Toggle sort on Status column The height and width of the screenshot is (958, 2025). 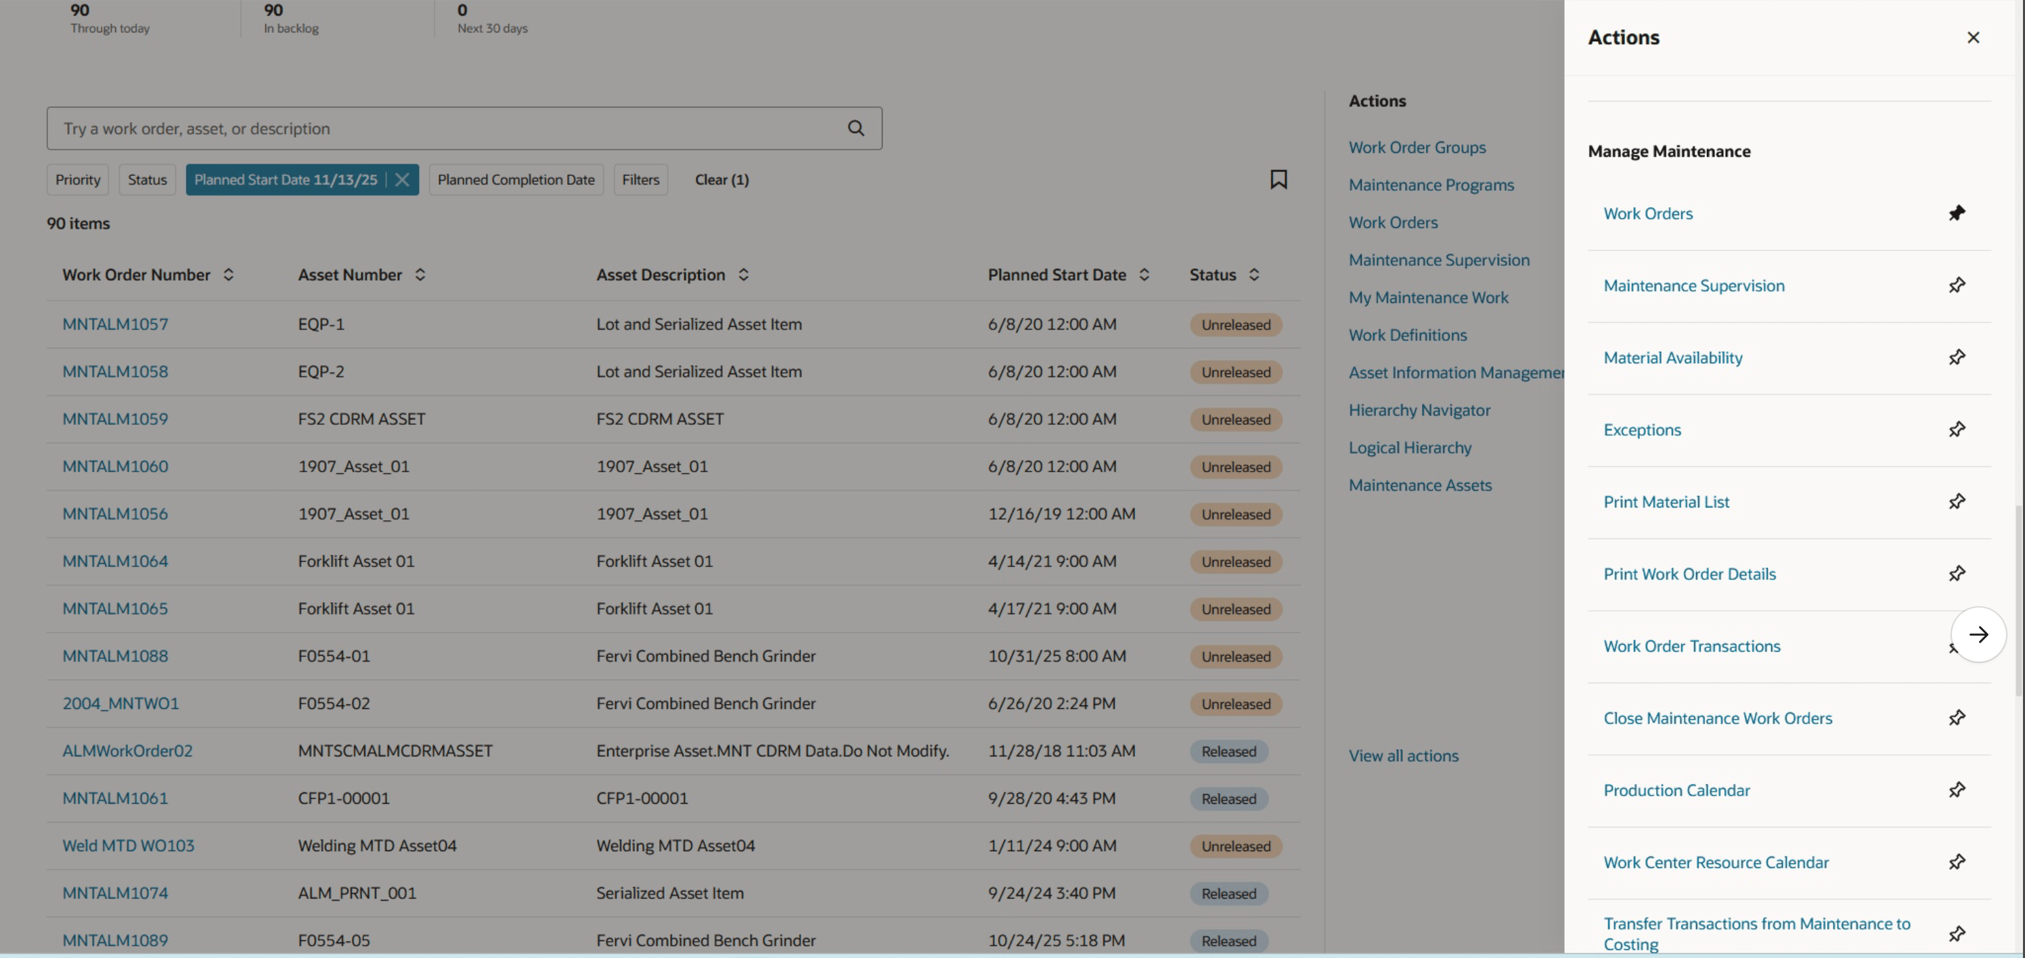tap(1254, 274)
